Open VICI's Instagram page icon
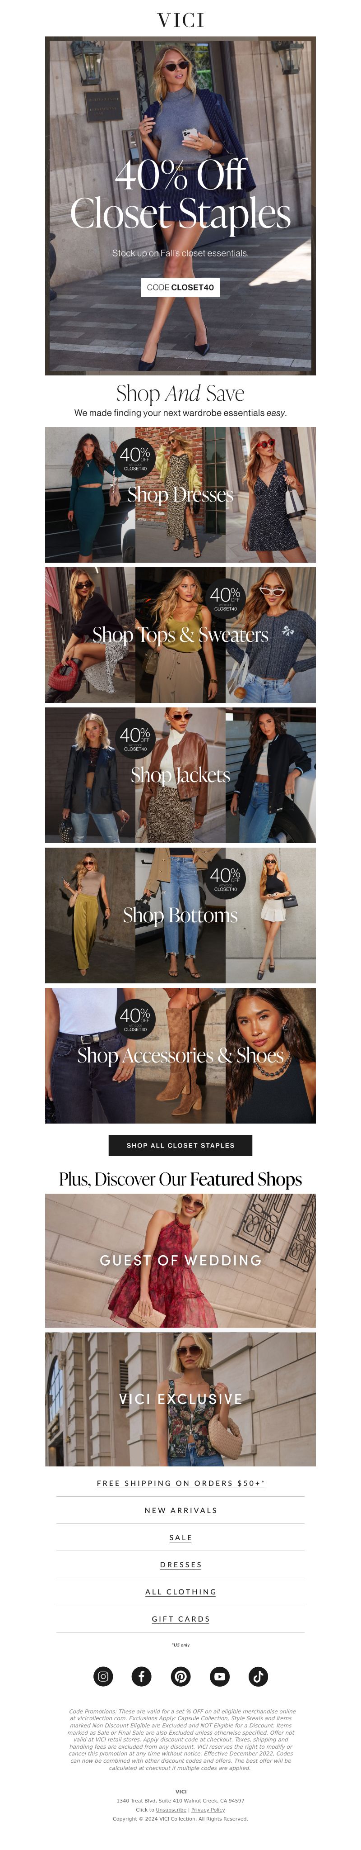 pyautogui.click(x=103, y=1676)
